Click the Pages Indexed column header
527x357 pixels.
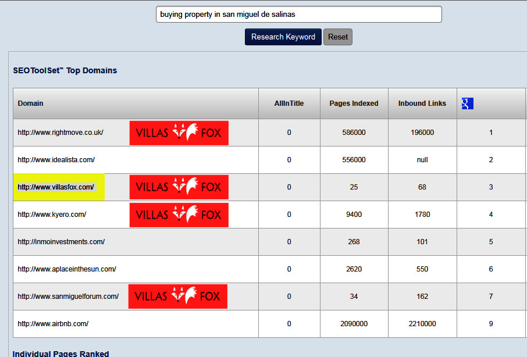[354, 103]
